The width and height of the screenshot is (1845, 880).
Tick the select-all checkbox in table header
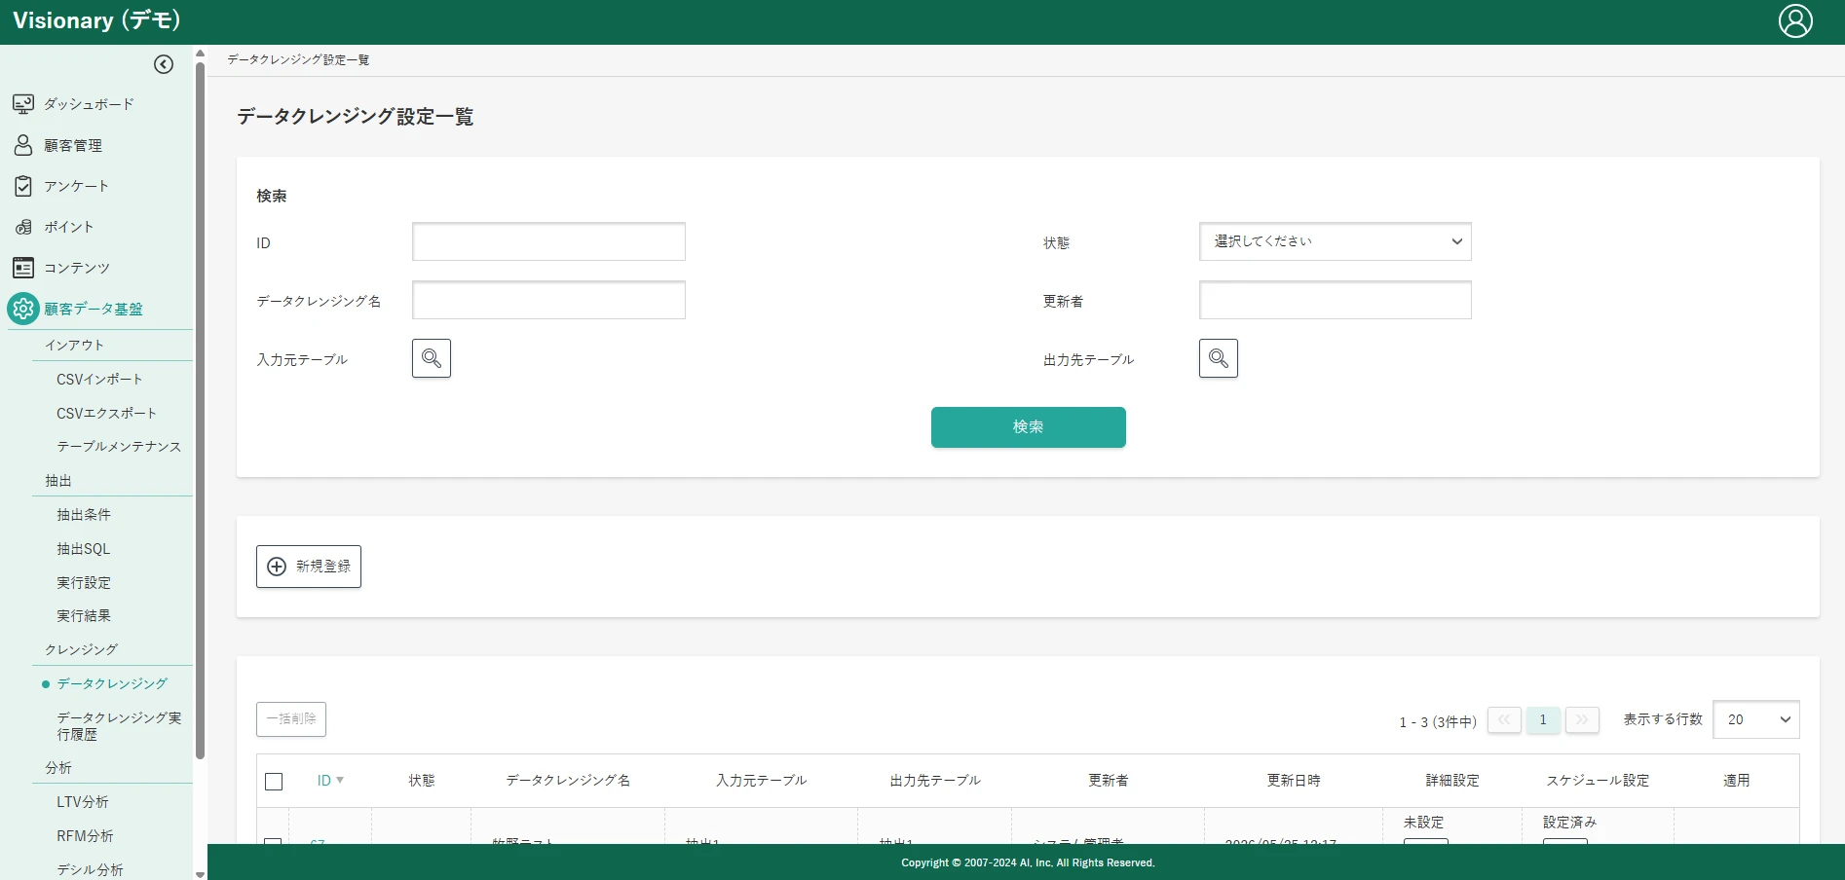click(274, 782)
